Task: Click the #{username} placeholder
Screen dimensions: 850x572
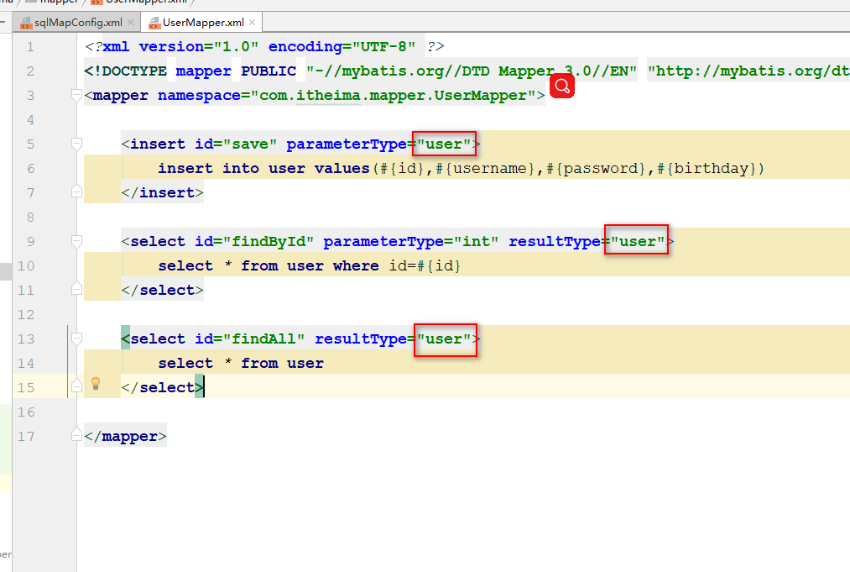Action: (485, 169)
